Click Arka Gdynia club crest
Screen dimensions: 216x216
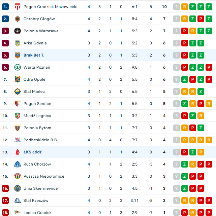18,43
